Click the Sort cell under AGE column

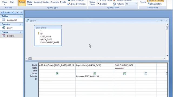(57, 71)
